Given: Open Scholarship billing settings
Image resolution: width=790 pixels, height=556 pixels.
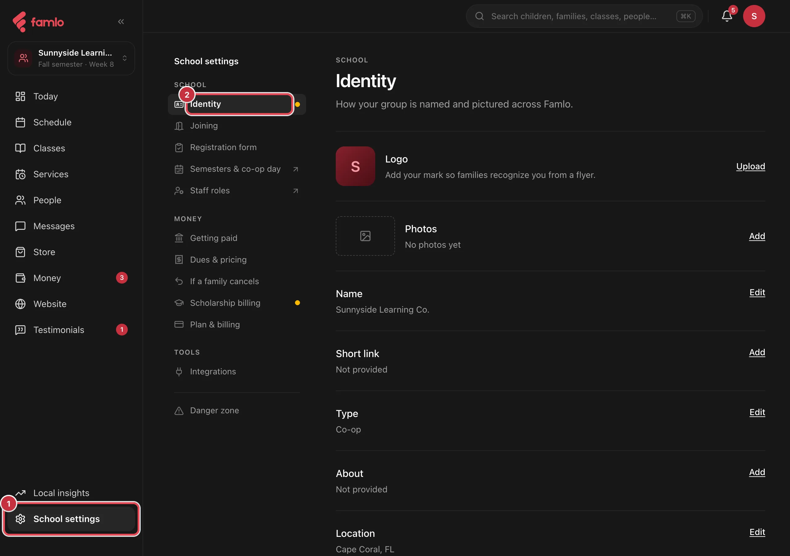Looking at the screenshot, I should tap(237, 303).
